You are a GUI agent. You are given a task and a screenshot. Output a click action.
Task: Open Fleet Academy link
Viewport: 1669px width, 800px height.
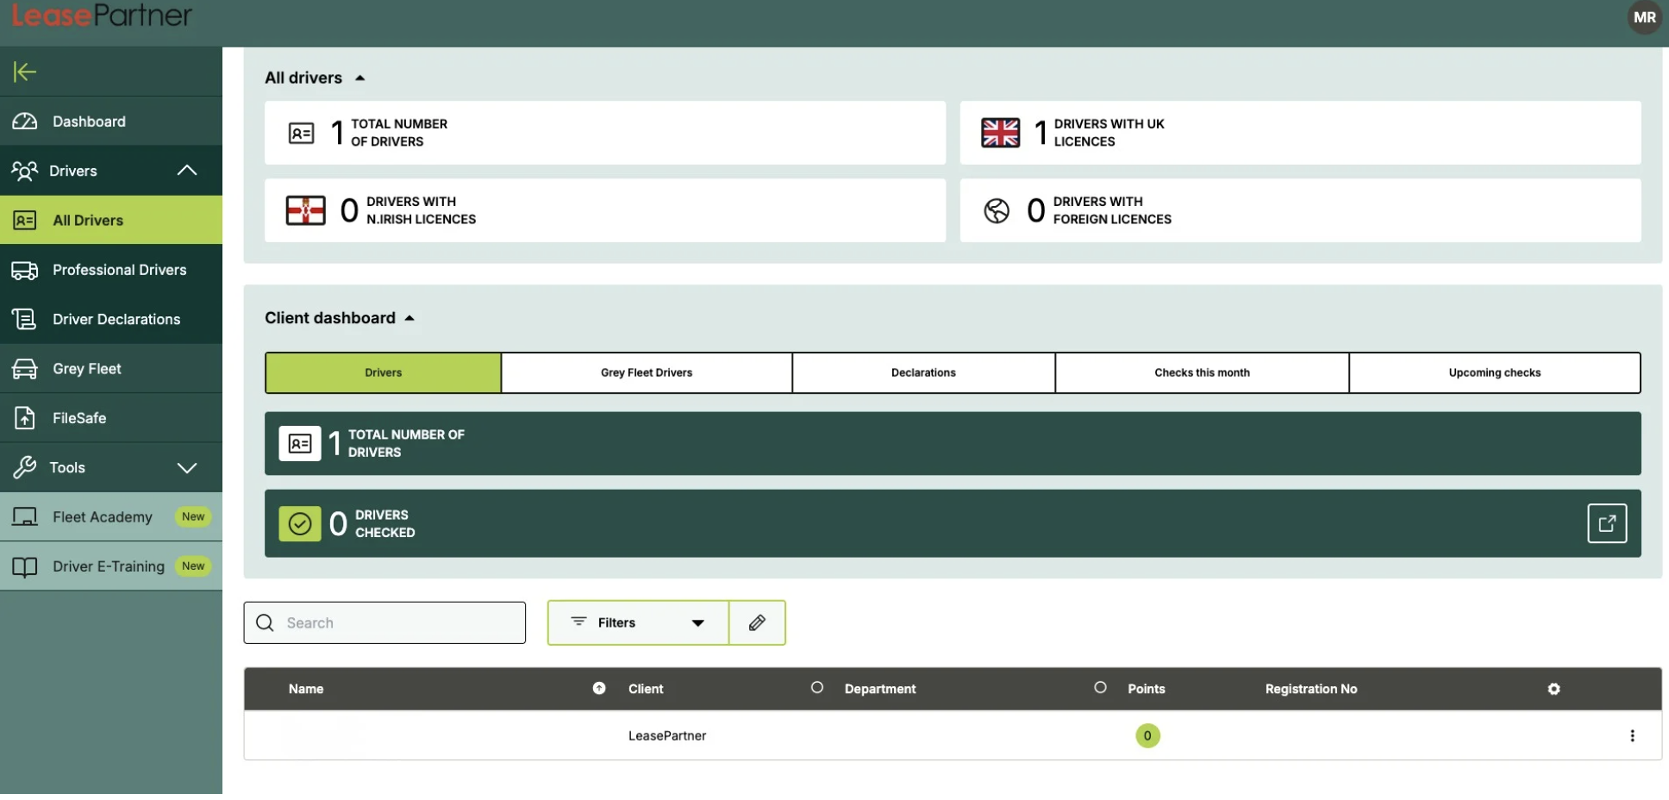pyautogui.click(x=111, y=517)
